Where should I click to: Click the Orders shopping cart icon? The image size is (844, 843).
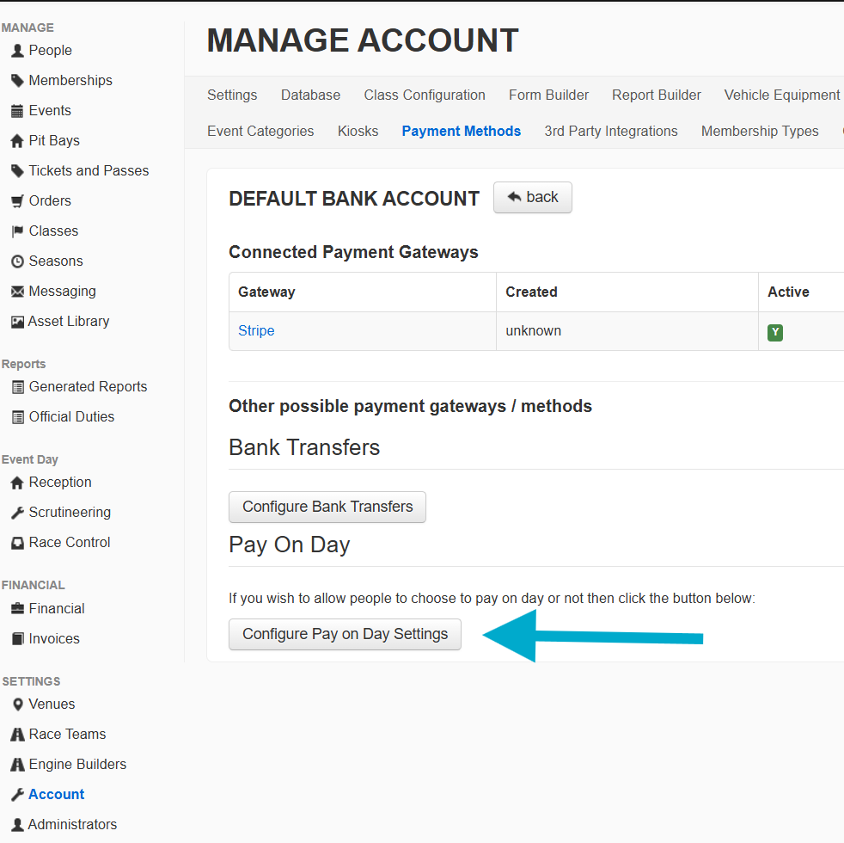point(17,201)
